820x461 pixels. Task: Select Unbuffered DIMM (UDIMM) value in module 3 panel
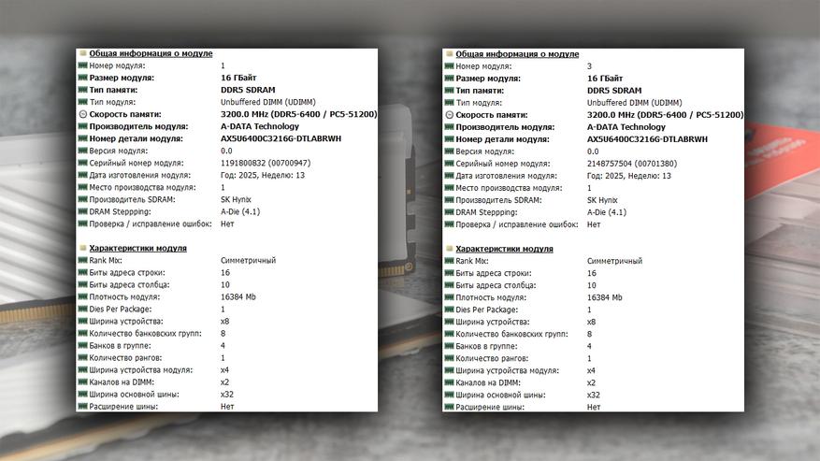(634, 103)
